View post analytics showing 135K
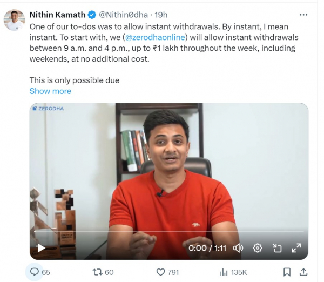The height and width of the screenshot is (282, 324). 224,272
